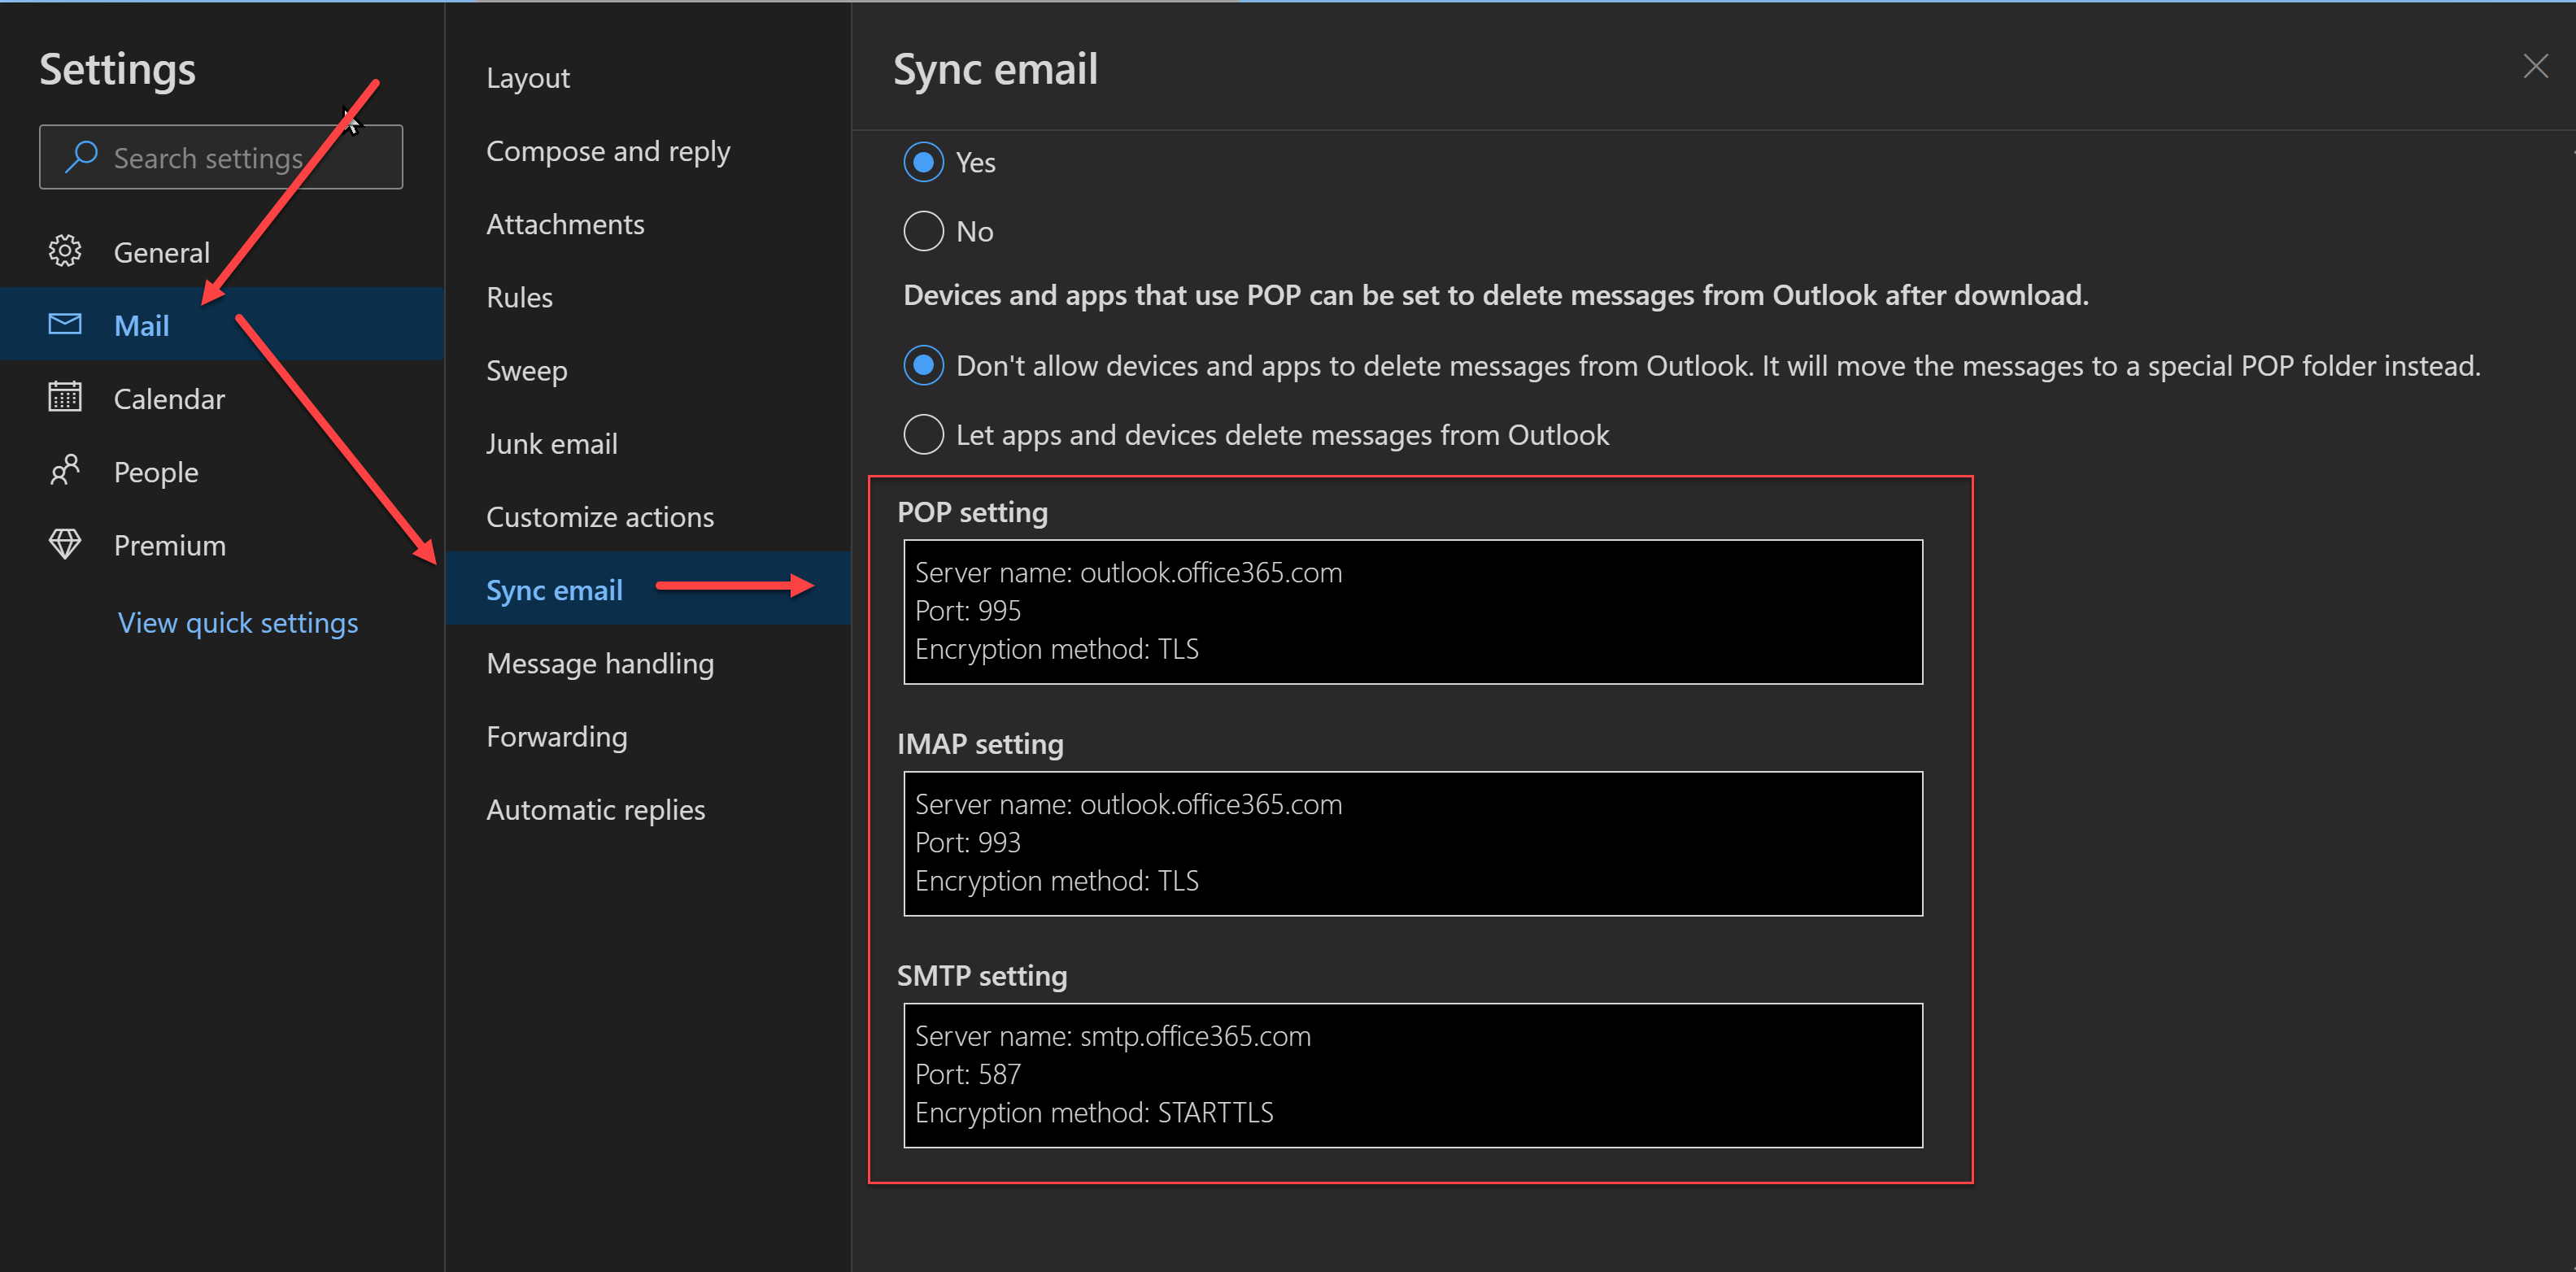Click the search magnifier icon

pyautogui.click(x=81, y=157)
